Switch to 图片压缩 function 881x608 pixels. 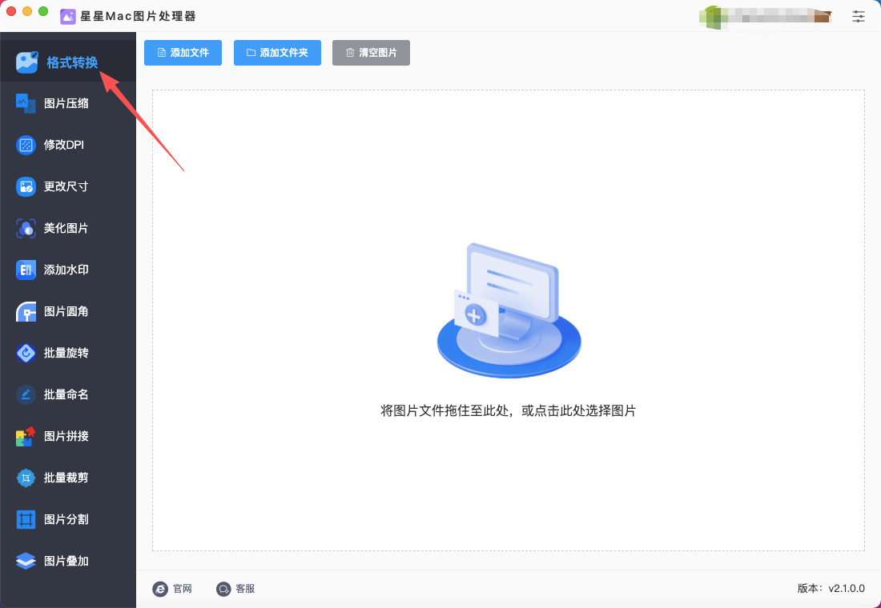(66, 103)
